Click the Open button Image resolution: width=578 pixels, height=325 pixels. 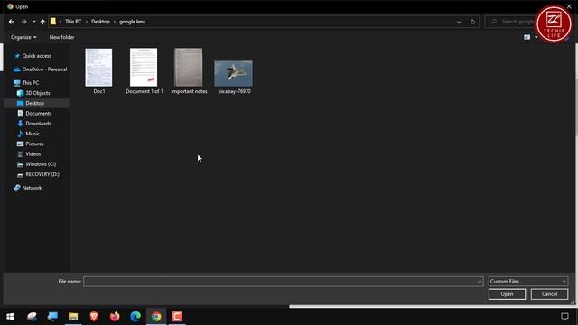(507, 294)
